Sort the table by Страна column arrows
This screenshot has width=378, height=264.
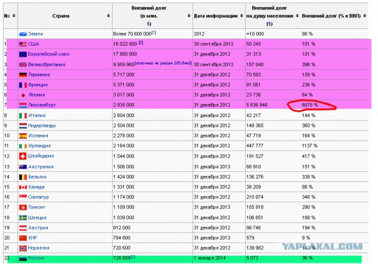coord(108,15)
